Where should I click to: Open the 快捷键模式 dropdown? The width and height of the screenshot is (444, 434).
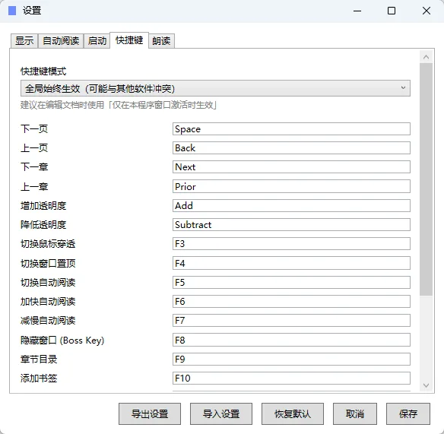tap(215, 88)
